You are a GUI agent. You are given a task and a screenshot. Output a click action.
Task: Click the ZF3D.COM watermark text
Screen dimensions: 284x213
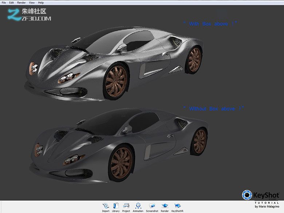[x=37, y=18]
